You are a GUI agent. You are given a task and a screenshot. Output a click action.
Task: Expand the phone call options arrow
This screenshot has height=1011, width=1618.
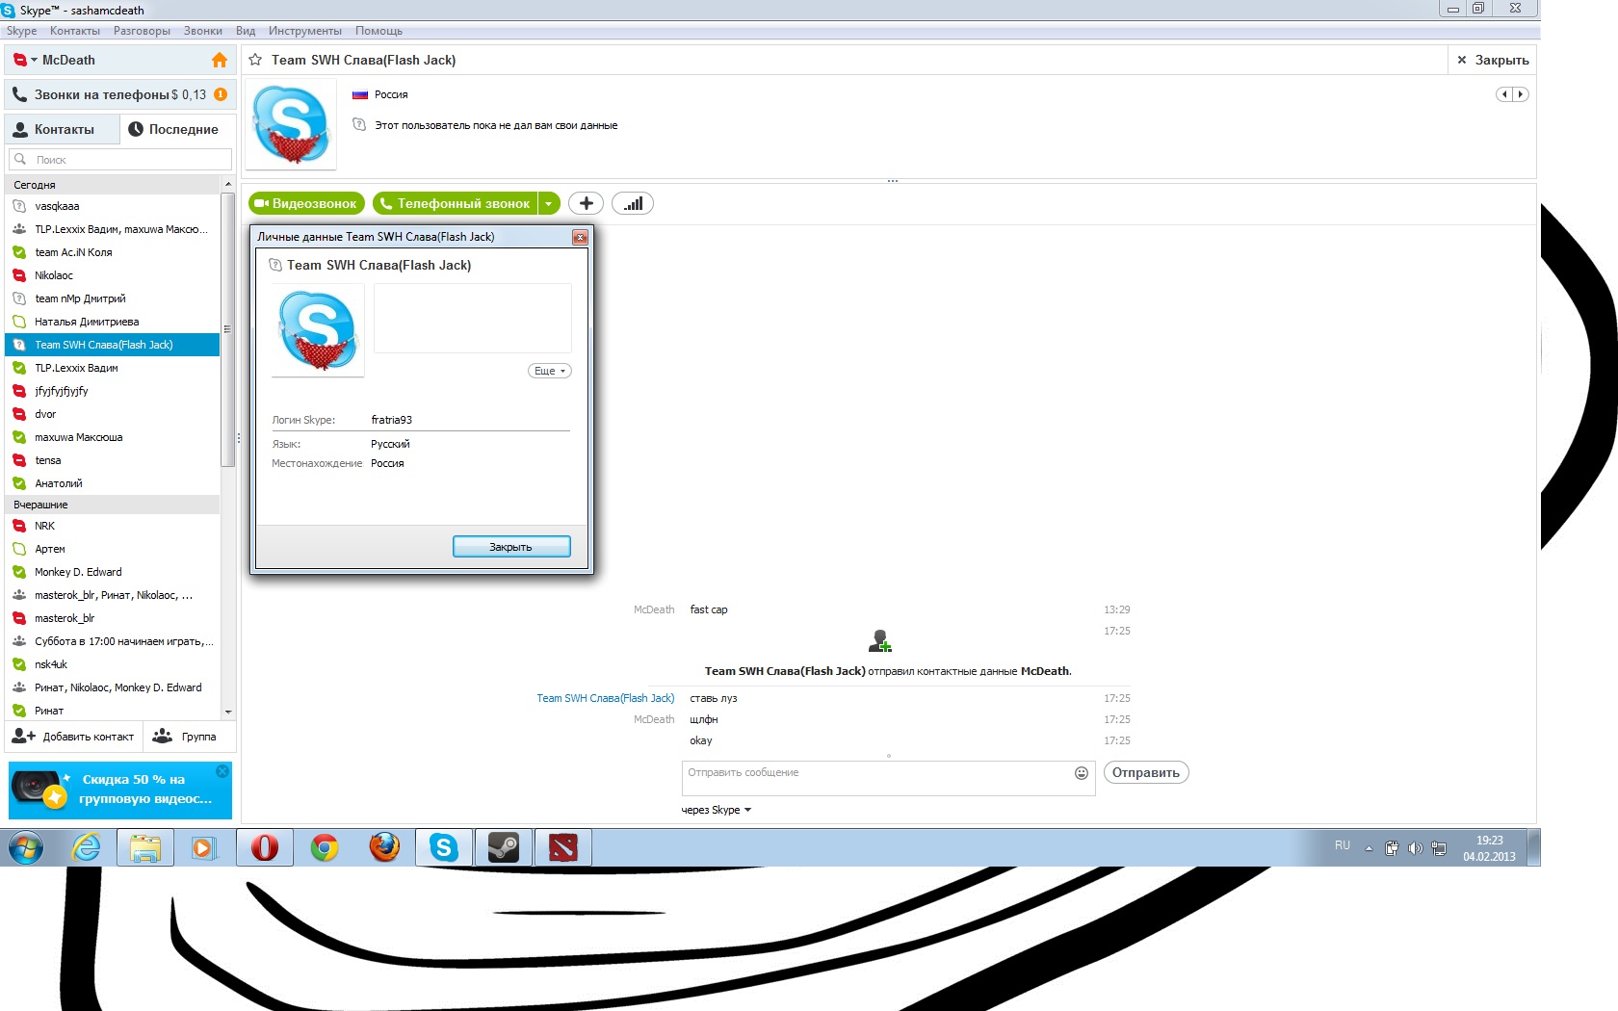[549, 203]
